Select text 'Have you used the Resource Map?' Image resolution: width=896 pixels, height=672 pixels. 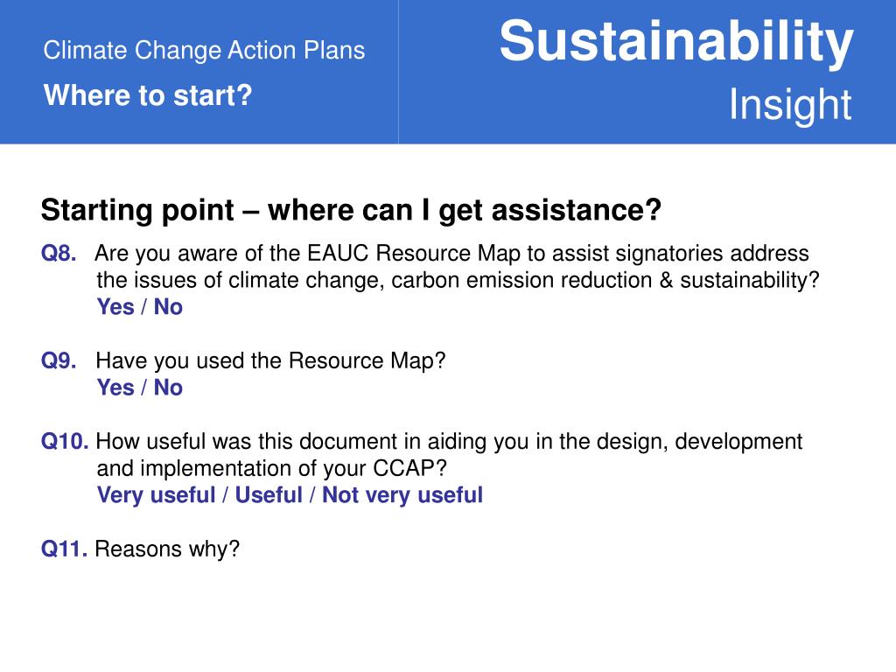pos(271,361)
